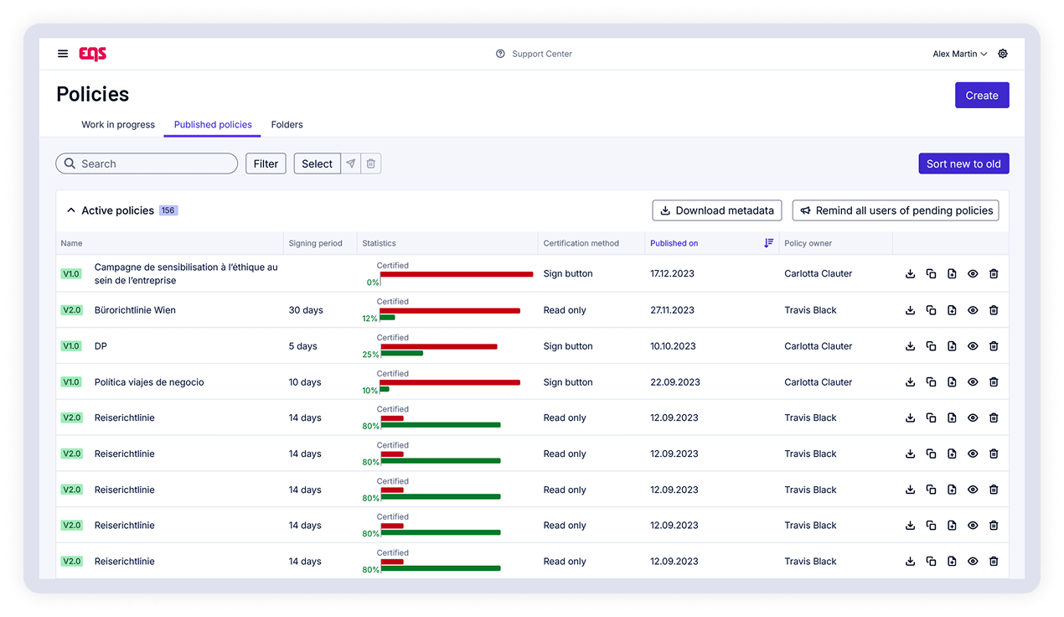Screen dimensions: 1064x617
Task: Click the trash icon in the toolbar
Action: point(371,164)
